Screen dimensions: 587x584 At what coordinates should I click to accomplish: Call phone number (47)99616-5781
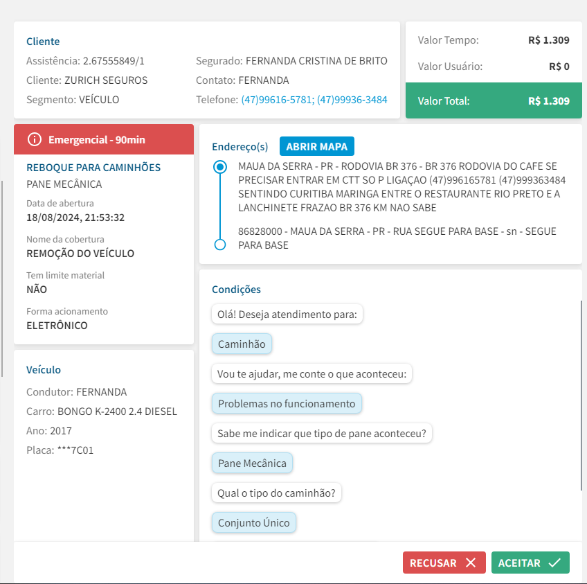point(278,100)
